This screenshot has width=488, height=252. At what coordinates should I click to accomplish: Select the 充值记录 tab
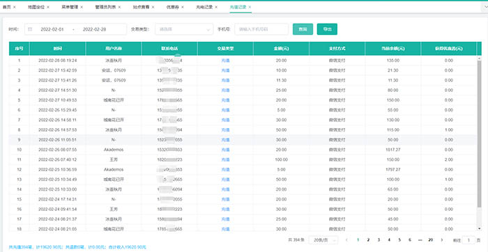(238, 7)
